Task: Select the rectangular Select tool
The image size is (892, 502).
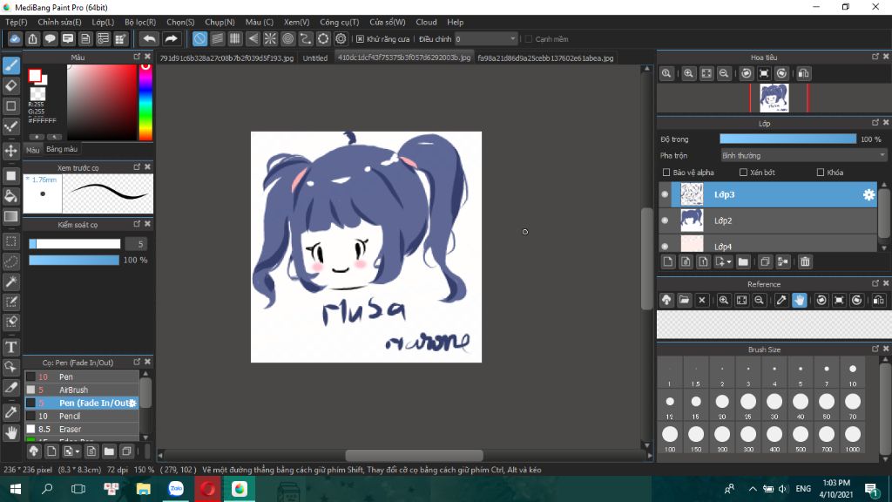Action: click(11, 241)
